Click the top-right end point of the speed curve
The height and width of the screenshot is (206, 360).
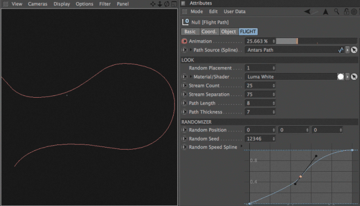pyautogui.click(x=352, y=150)
